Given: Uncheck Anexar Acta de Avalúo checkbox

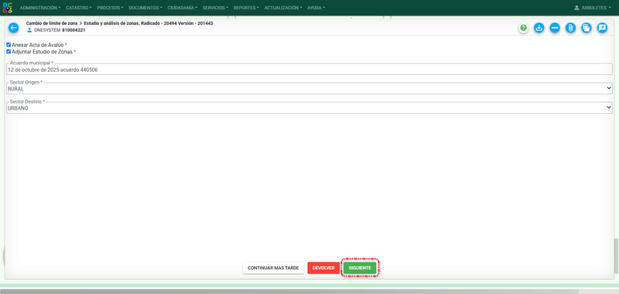Looking at the screenshot, I should 9,45.
